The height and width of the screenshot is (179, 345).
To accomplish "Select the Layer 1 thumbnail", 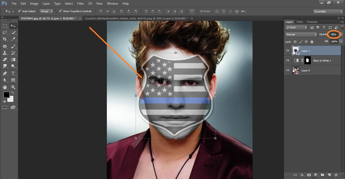I will coord(295,50).
